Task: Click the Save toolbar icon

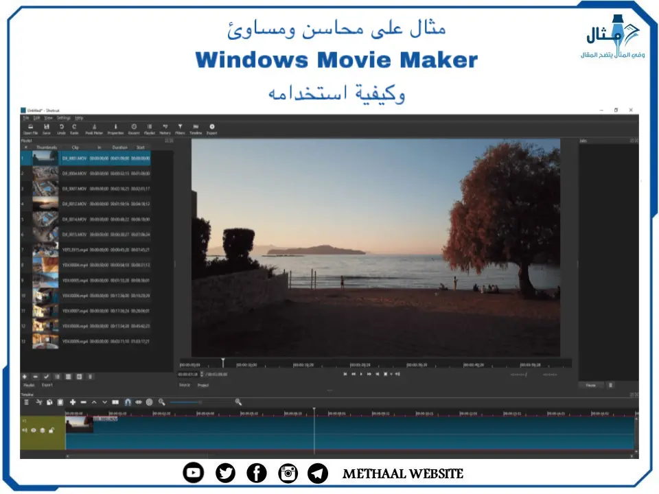Action: click(47, 129)
